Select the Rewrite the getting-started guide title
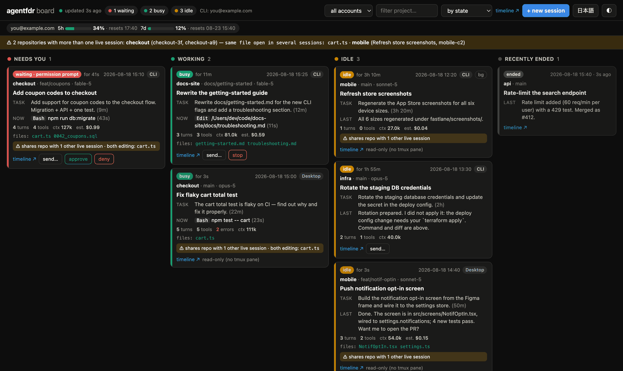This screenshot has height=371, width=623. click(x=222, y=93)
